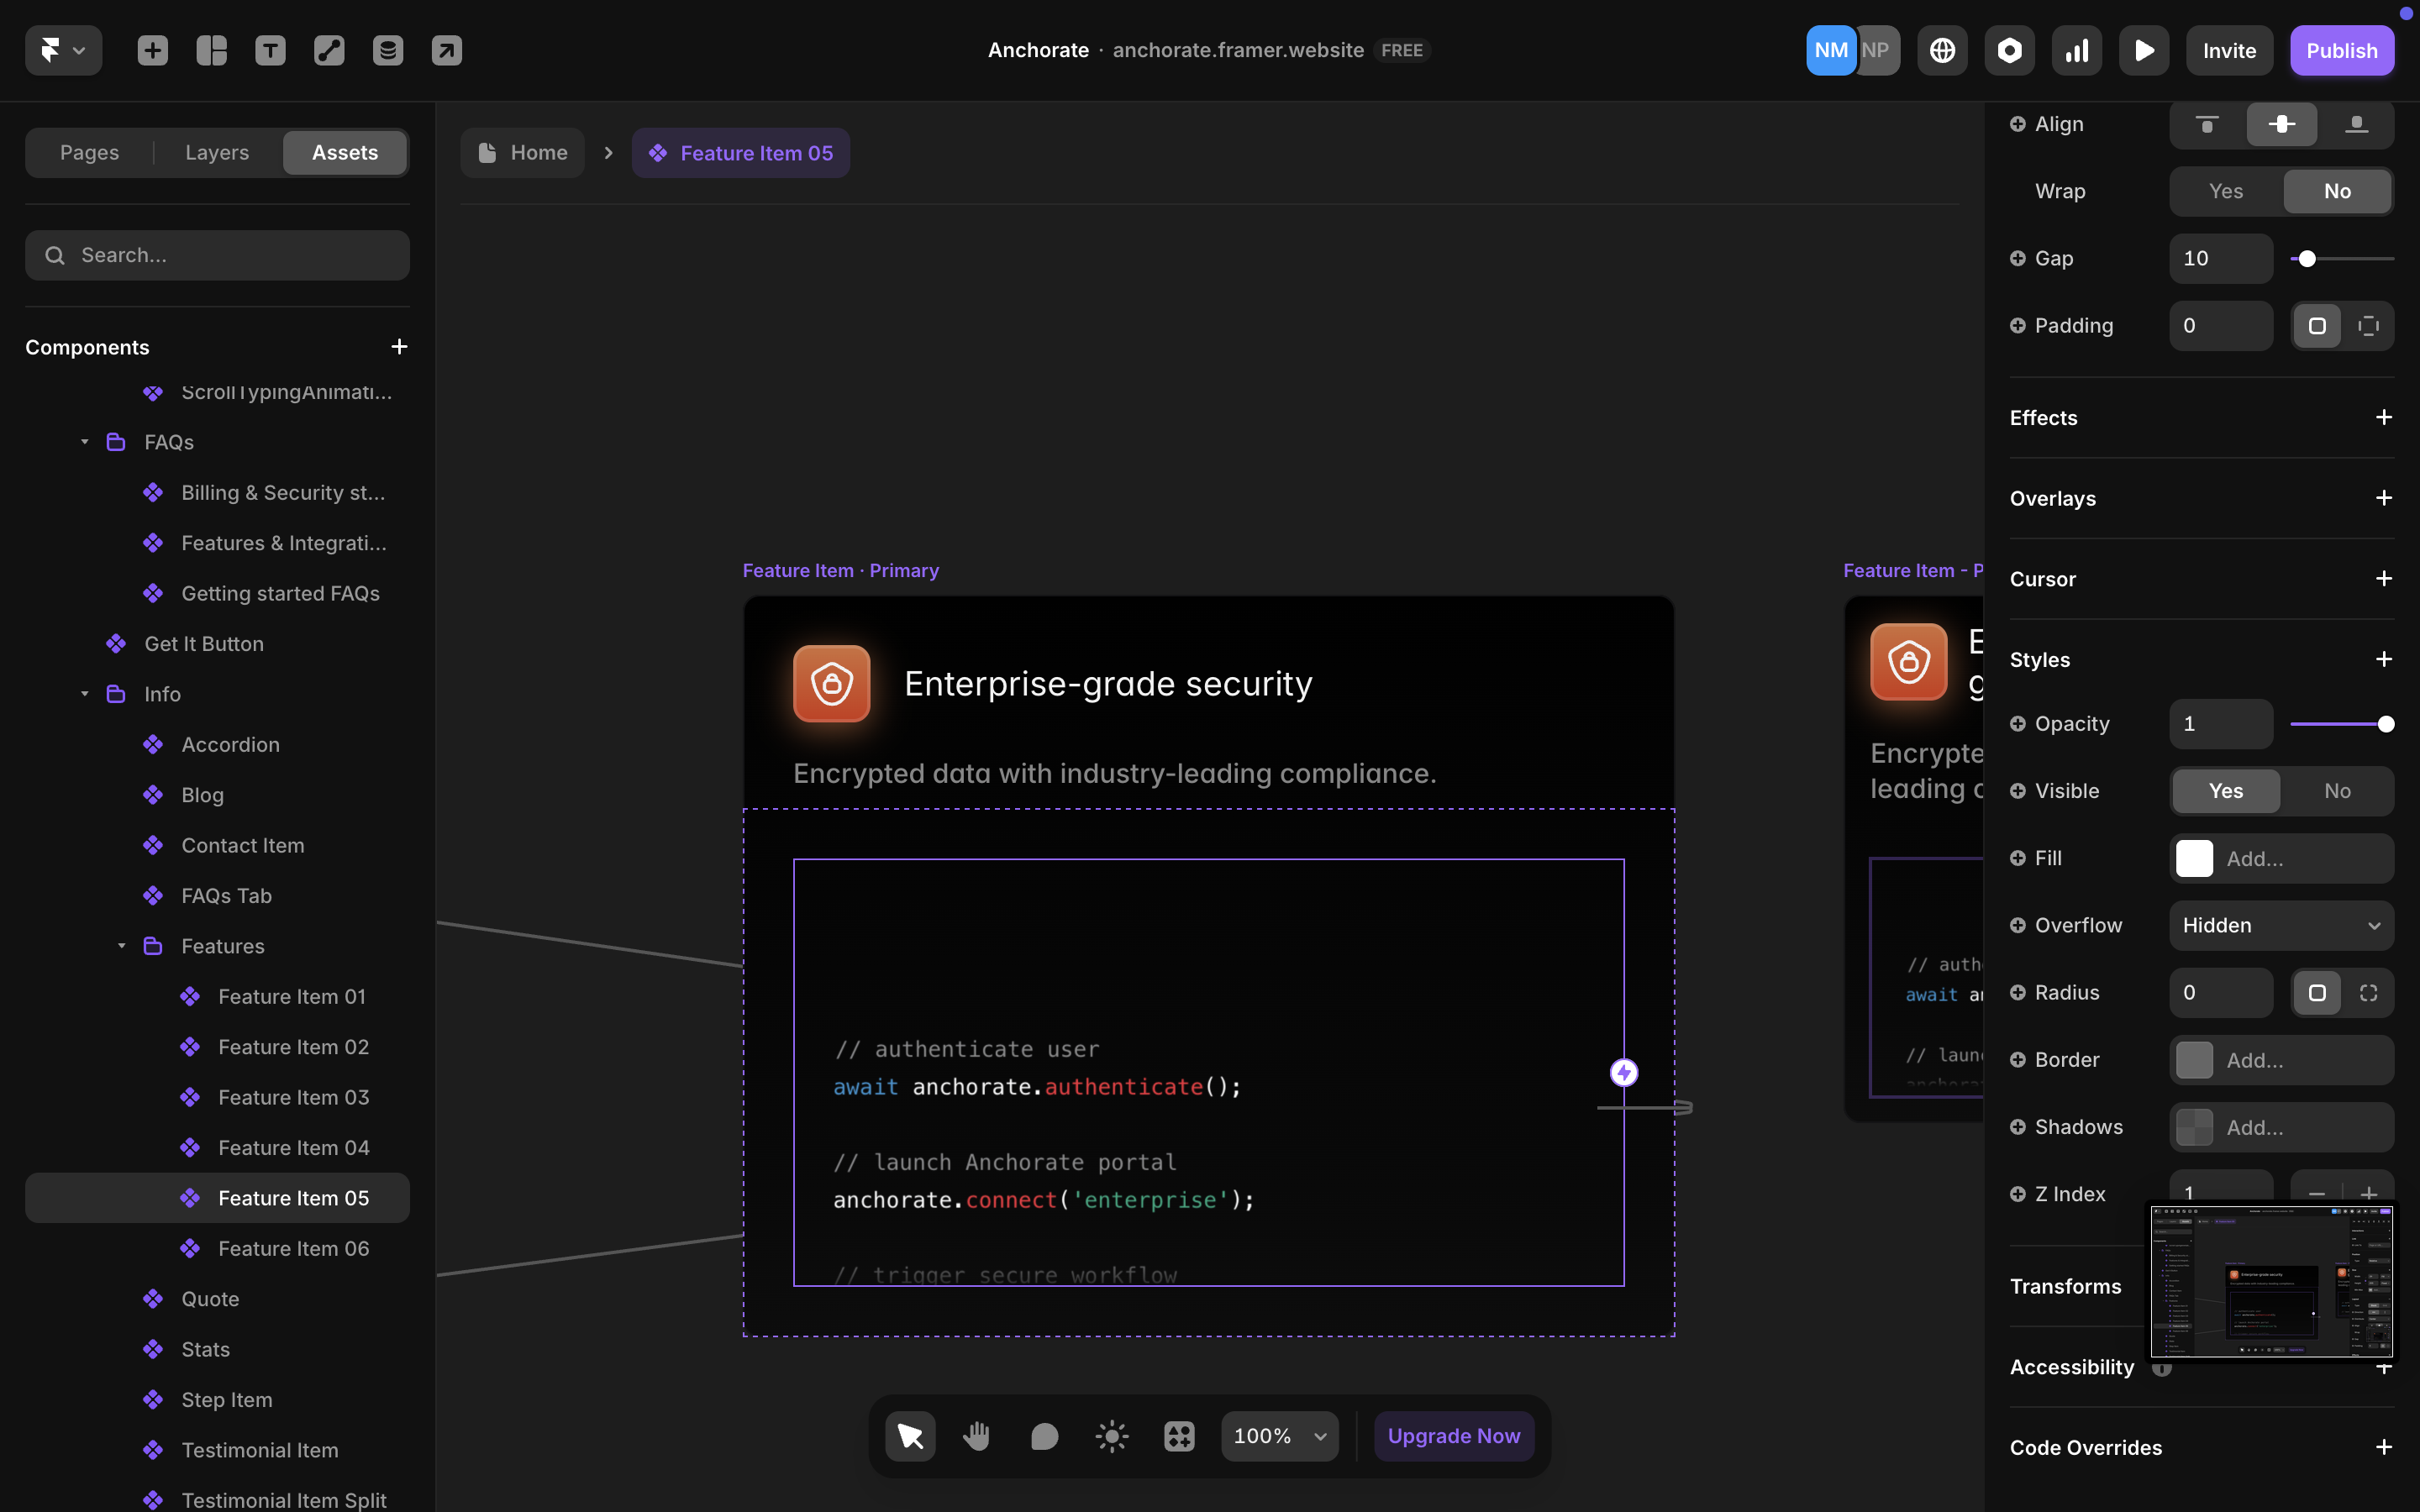This screenshot has width=2420, height=1512.
Task: Open the comment bubble tool
Action: coord(1044,1436)
